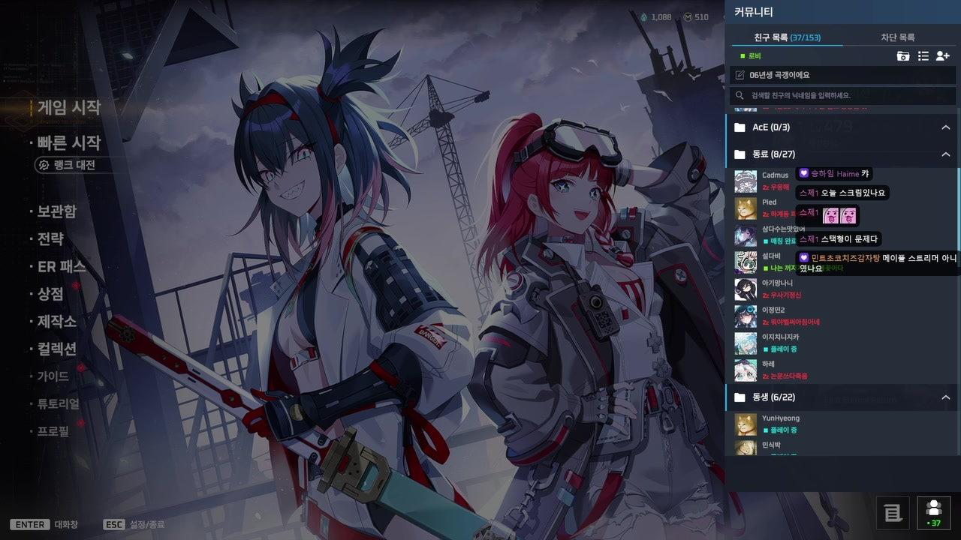Select friend 아기망나니 in the list

coord(841,289)
